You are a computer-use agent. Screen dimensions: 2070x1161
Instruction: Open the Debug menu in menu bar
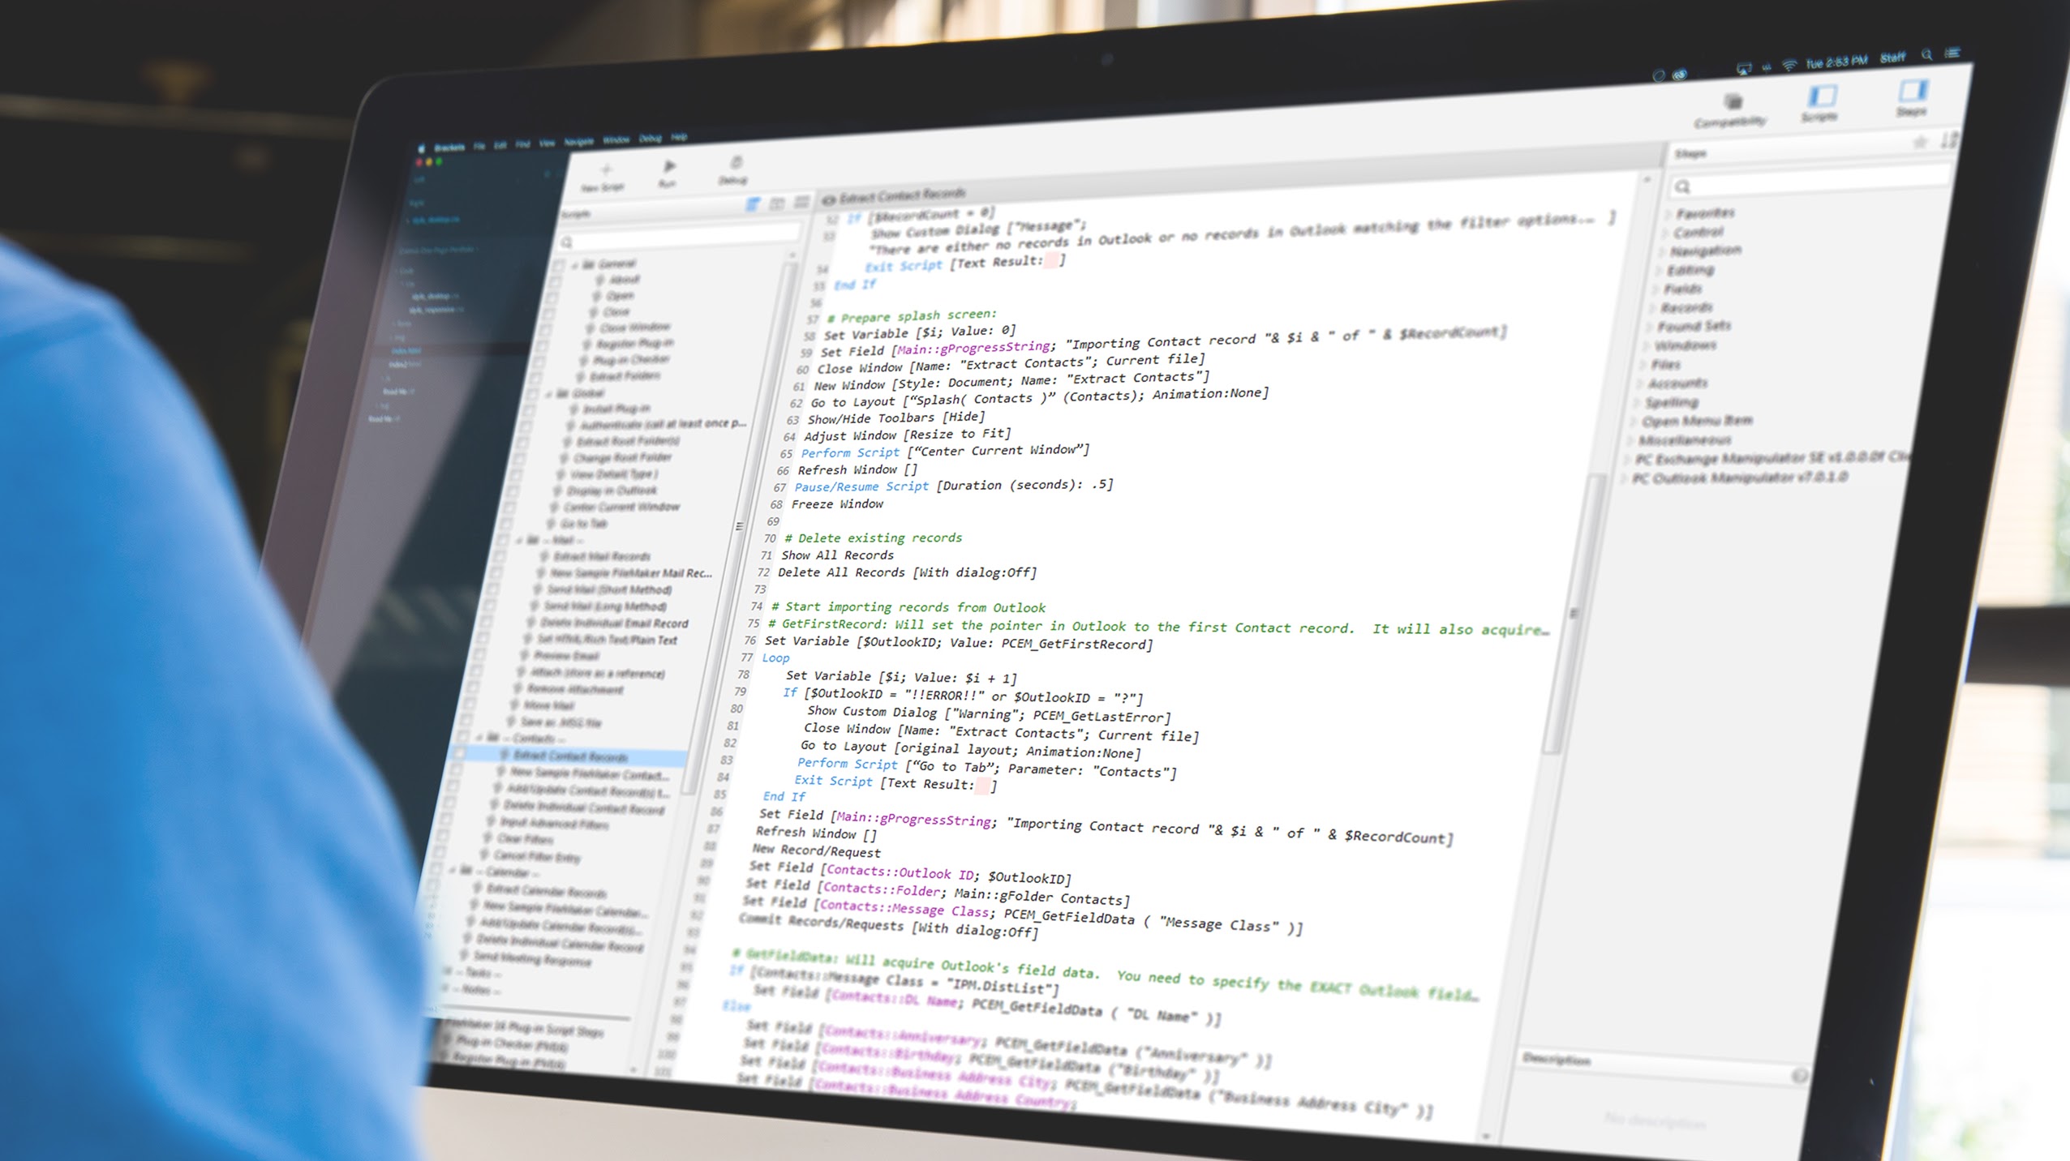(650, 139)
